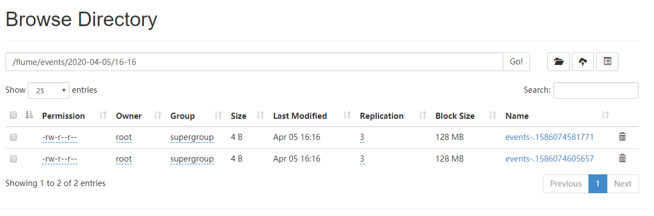
Task: Sort by the Last Modified column arrows
Action: (347, 115)
